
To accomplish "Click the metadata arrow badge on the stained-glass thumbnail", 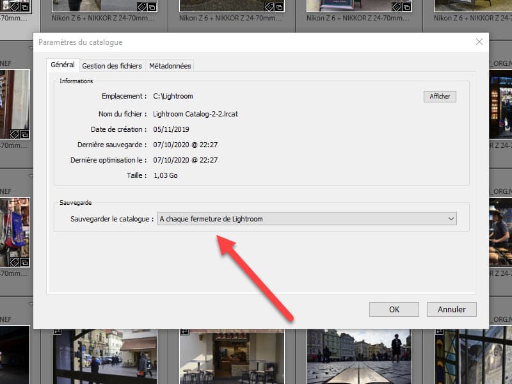I will tap(439, 332).
